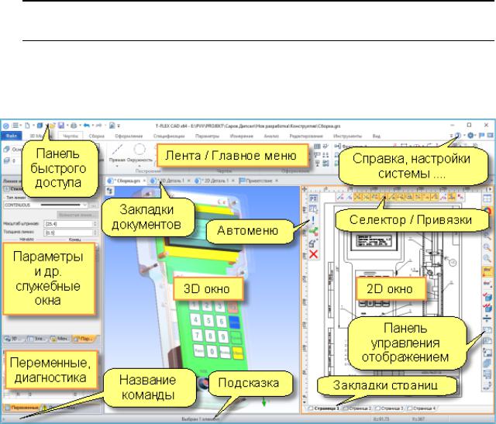Open system settings gear icon
Screen dimensions: 496x424
pos(470,136)
